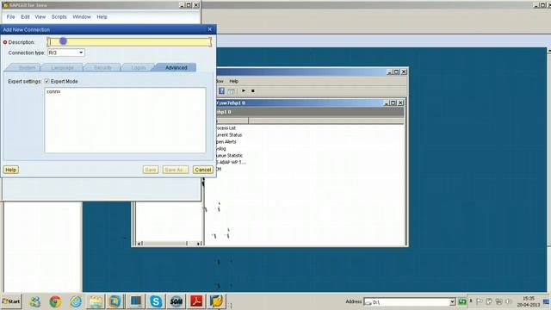Viewport: 551px width, 310px height.
Task: Select the Process List item
Action: coord(226,128)
